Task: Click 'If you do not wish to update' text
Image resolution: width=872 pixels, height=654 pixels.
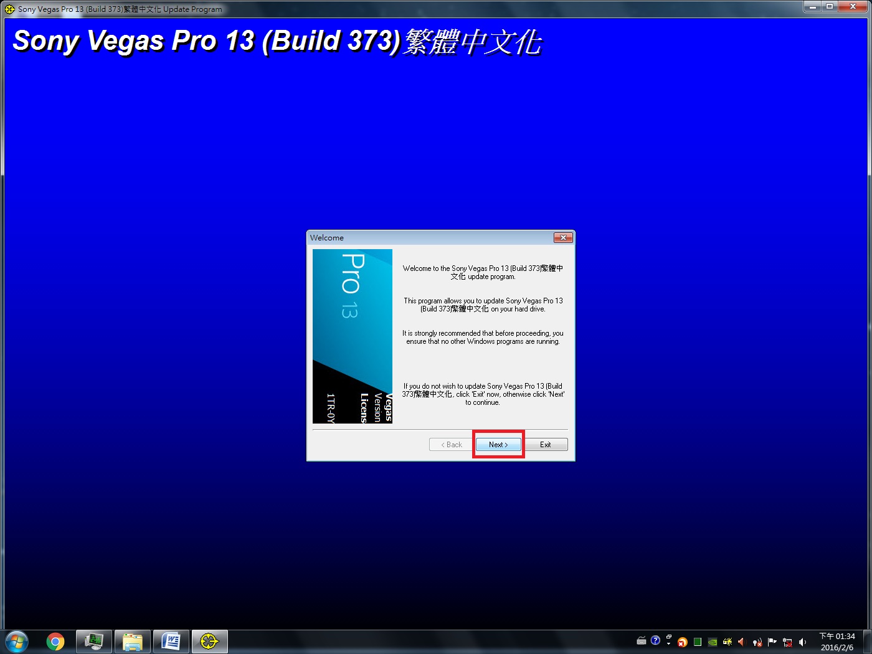Action: point(483,394)
